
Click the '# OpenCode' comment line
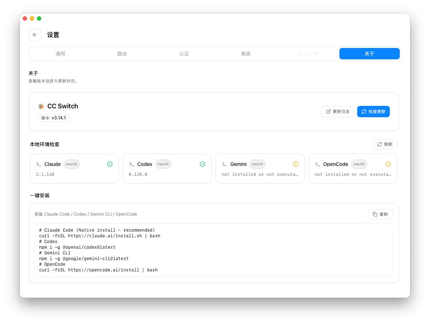pos(52,264)
